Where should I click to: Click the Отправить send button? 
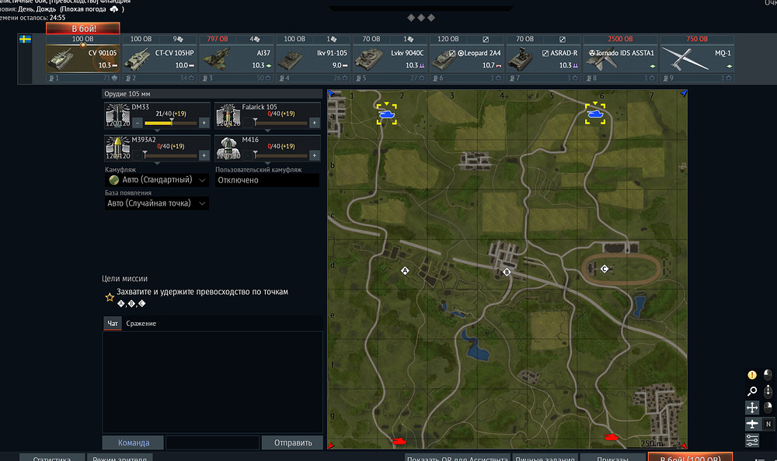[x=292, y=442]
